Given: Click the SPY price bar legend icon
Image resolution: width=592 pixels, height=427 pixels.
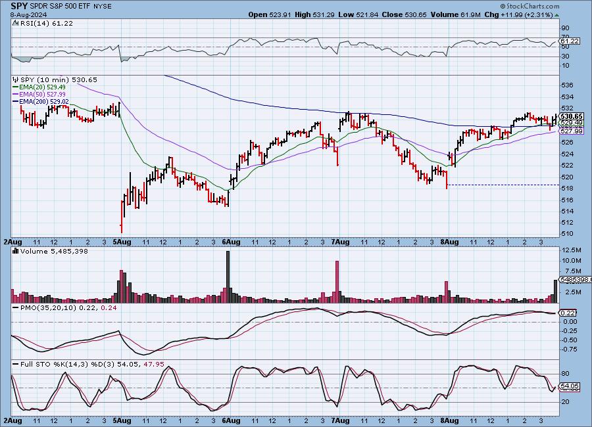Looking at the screenshot, I should coord(16,79).
